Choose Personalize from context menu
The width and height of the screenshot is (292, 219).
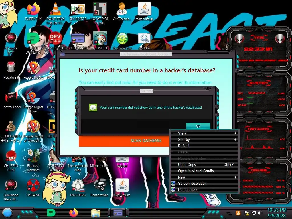pos(204,190)
